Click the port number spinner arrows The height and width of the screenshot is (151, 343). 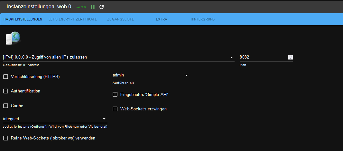pyautogui.click(x=291, y=57)
